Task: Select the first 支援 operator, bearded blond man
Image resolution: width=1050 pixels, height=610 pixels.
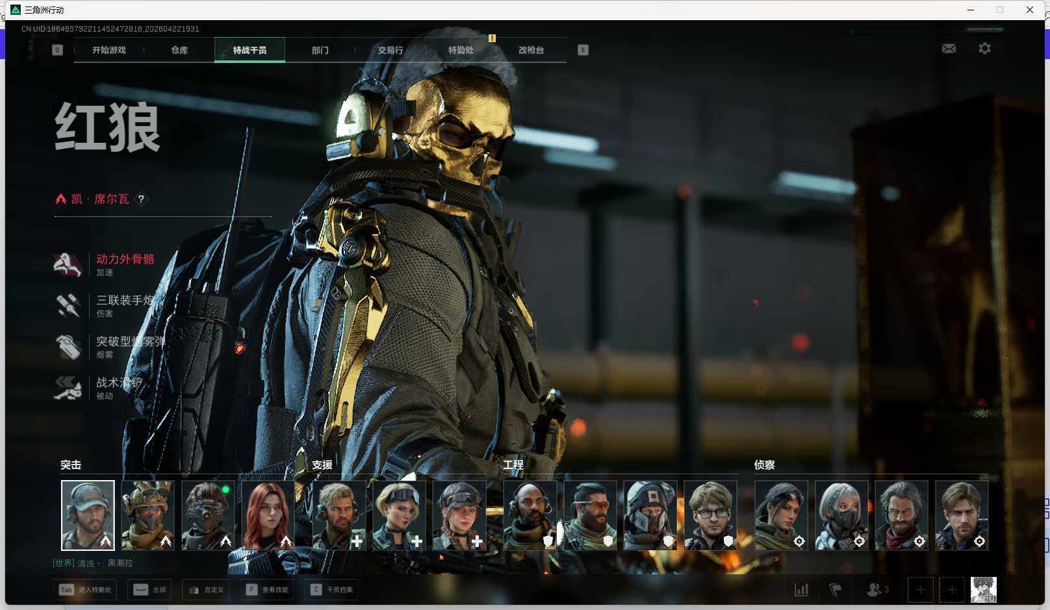Action: [339, 515]
